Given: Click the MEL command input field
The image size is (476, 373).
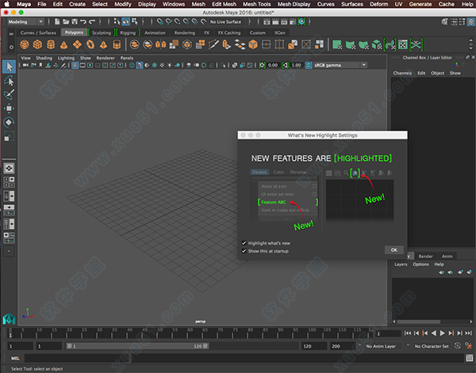Looking at the screenshot, I should (244, 358).
